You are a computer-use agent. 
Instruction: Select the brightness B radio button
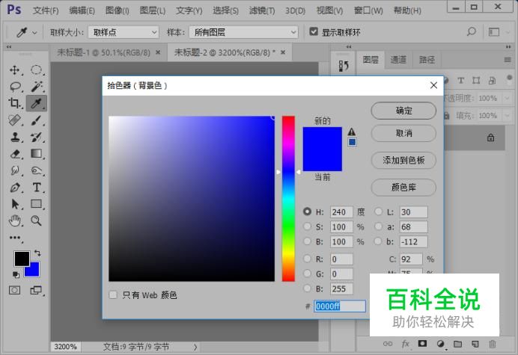pos(307,241)
